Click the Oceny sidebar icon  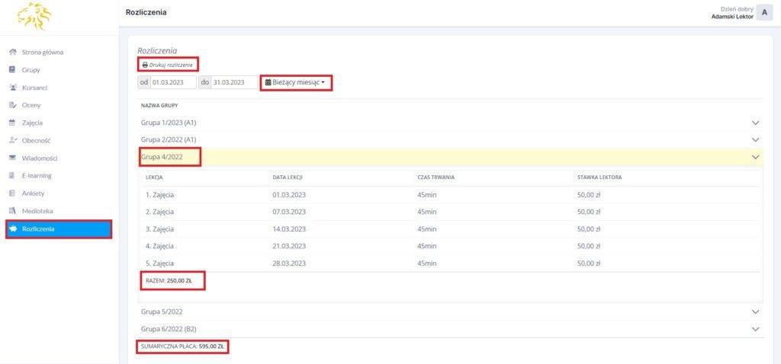[12, 105]
